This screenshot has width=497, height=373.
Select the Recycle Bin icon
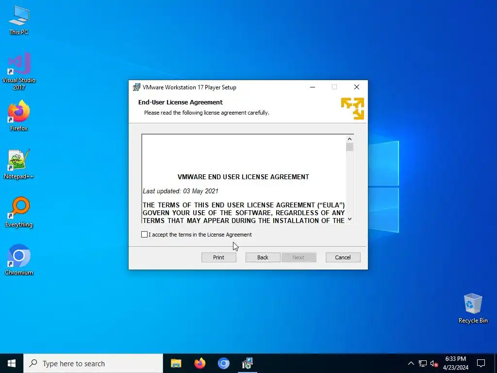point(473,308)
